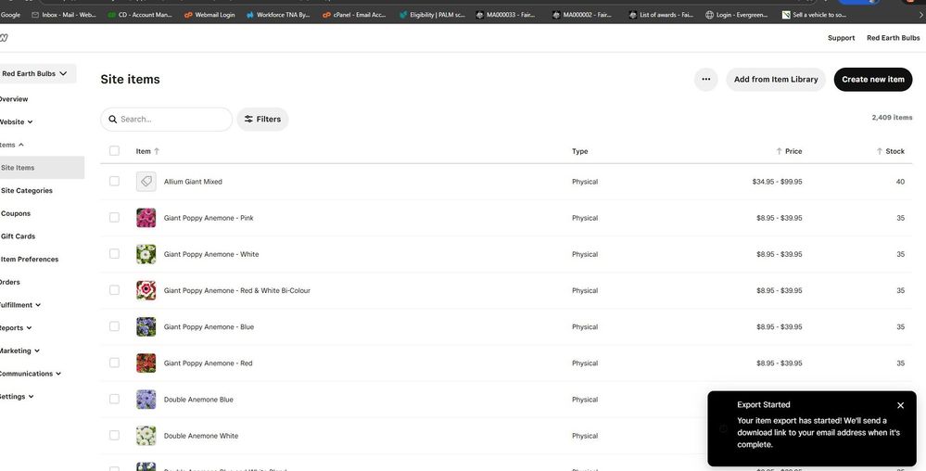926x471 pixels.
Task: Open the Sell a vehicle bookmark
Action: pos(815,15)
